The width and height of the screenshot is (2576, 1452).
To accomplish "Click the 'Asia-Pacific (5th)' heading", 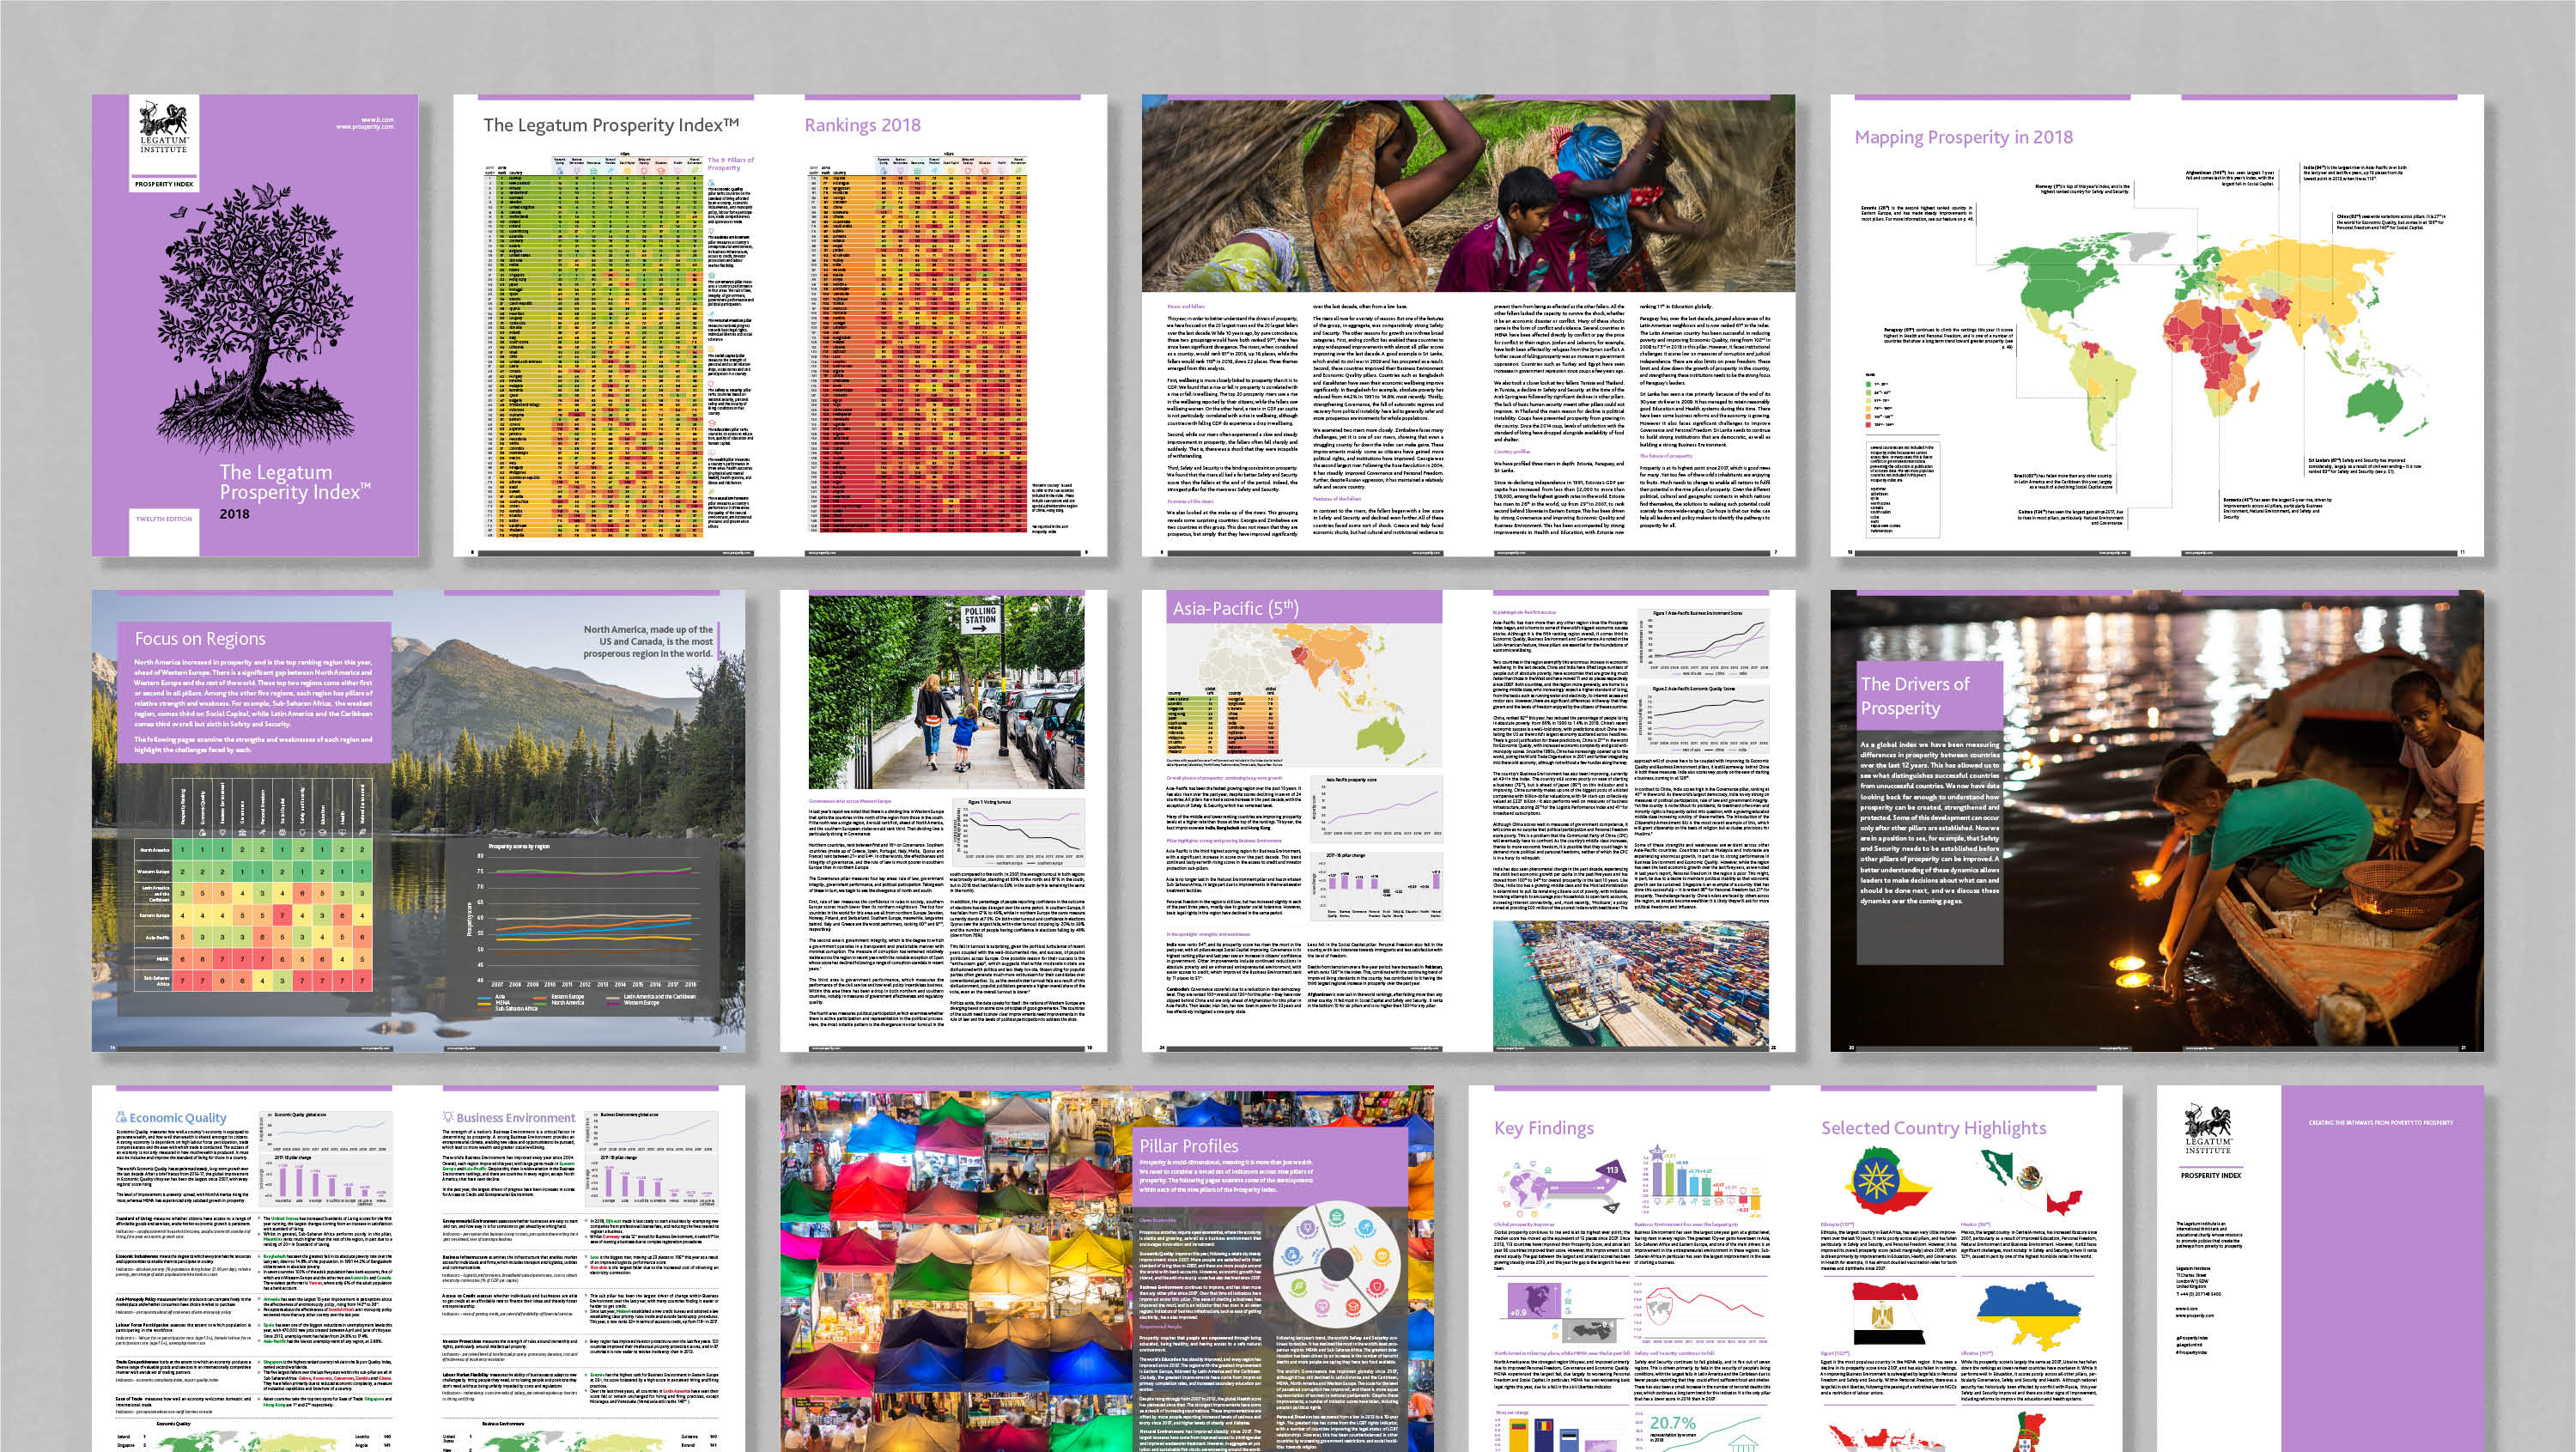I will 1235,608.
